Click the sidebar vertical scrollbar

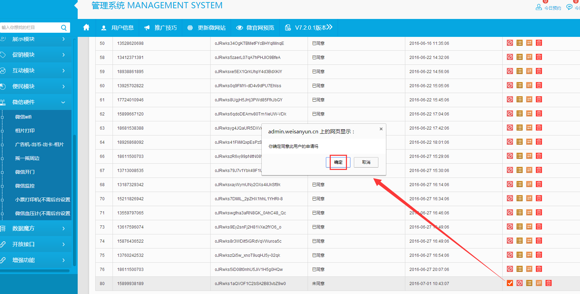(x=75, y=200)
